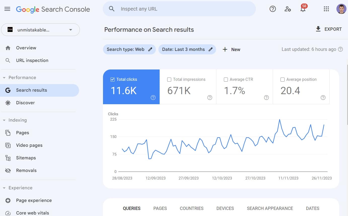The width and height of the screenshot is (348, 216).
Task: Enable the Total impressions metric
Action: tap(169, 79)
